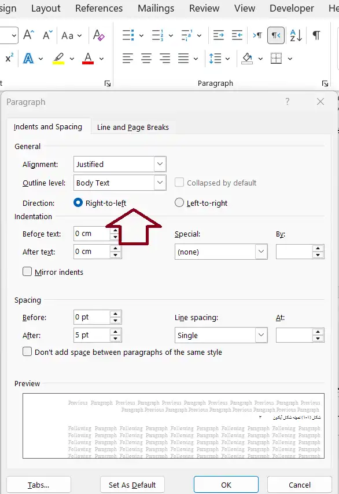Toggle Show/Hide paragraph marks
The width and height of the screenshot is (339, 494).
coord(316,35)
